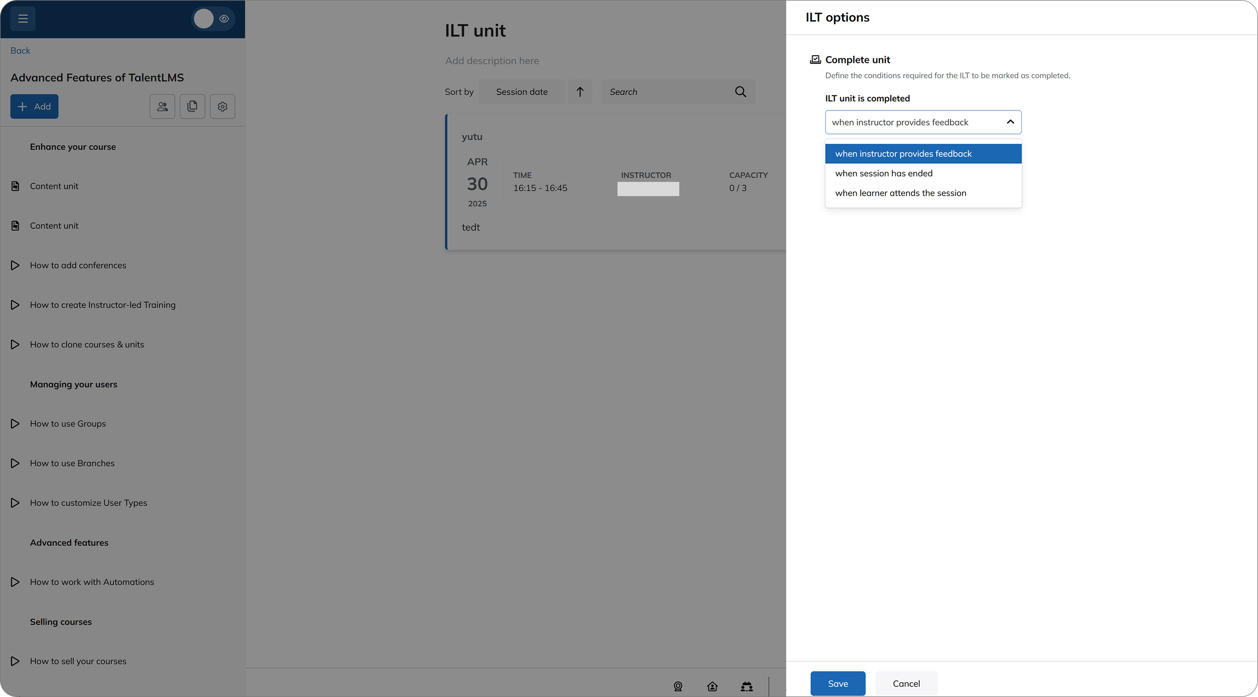Select the second Content unit document icon
The image size is (1258, 697).
(x=15, y=226)
